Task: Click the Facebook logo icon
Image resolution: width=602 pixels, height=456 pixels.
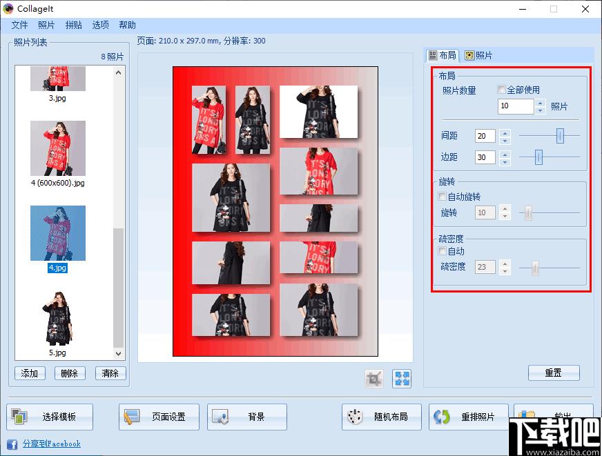Action: pyautogui.click(x=12, y=444)
